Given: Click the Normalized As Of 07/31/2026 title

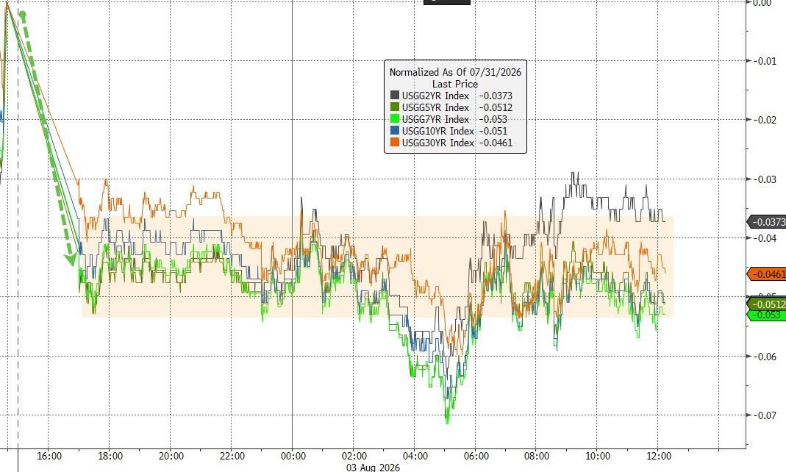Looking at the screenshot, I should pyautogui.click(x=455, y=71).
